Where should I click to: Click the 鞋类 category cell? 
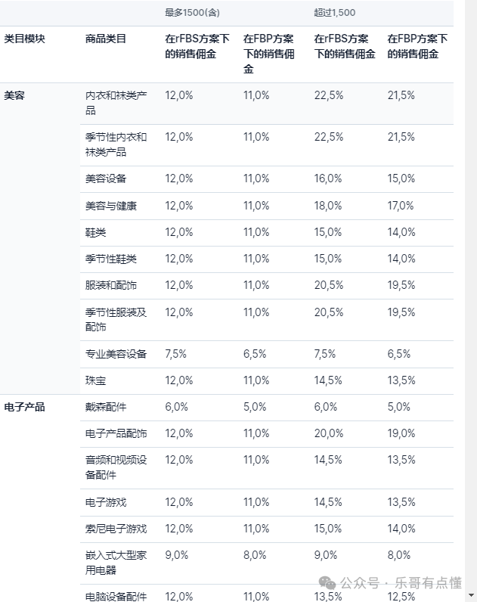point(95,233)
